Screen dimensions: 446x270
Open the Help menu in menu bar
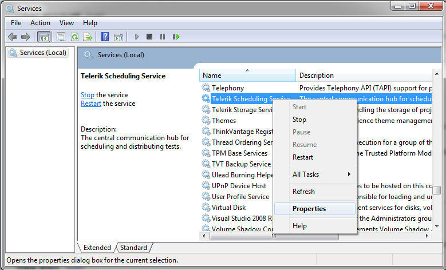click(x=90, y=23)
